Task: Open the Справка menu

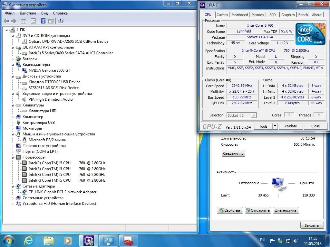Action: click(60, 13)
